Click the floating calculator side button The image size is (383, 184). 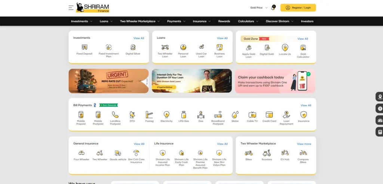point(380,132)
